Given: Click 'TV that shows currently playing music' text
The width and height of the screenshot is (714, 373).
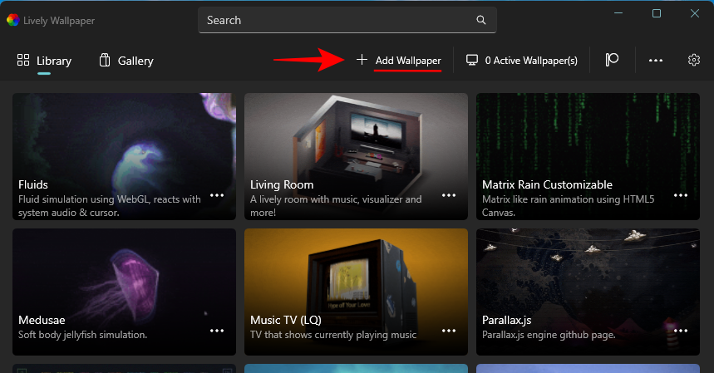Looking at the screenshot, I should coord(332,335).
